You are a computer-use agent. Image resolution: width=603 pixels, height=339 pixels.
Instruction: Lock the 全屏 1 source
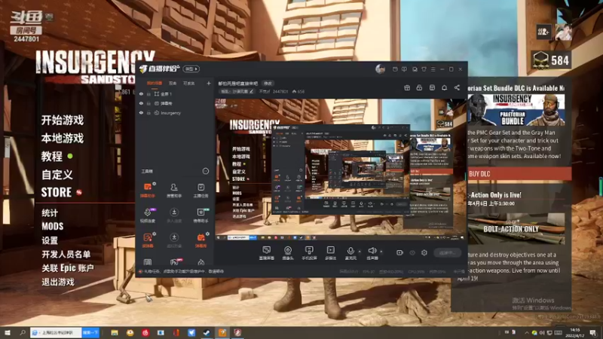(148, 93)
